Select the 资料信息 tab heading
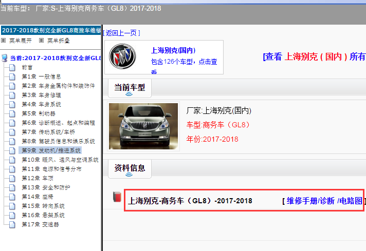This screenshot has height=251, width=366. pos(130,168)
